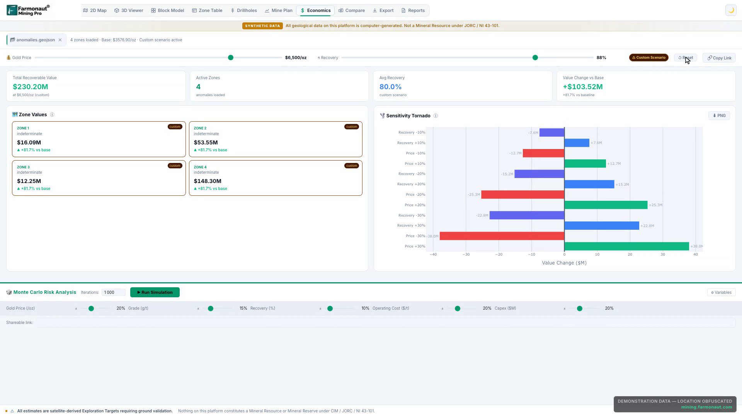Go to the Zone Table tab
Viewport: 742px width, 417px height.
pos(207,10)
